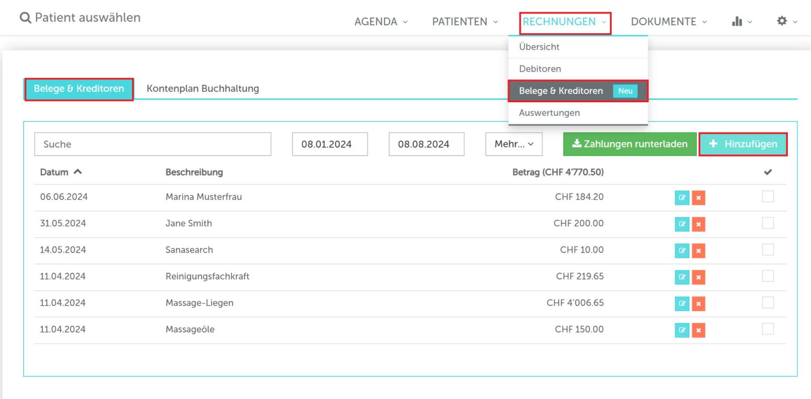Viewport: 811px width, 399px height.
Task: Expand the DOKUMENTE menu
Action: pos(668,21)
